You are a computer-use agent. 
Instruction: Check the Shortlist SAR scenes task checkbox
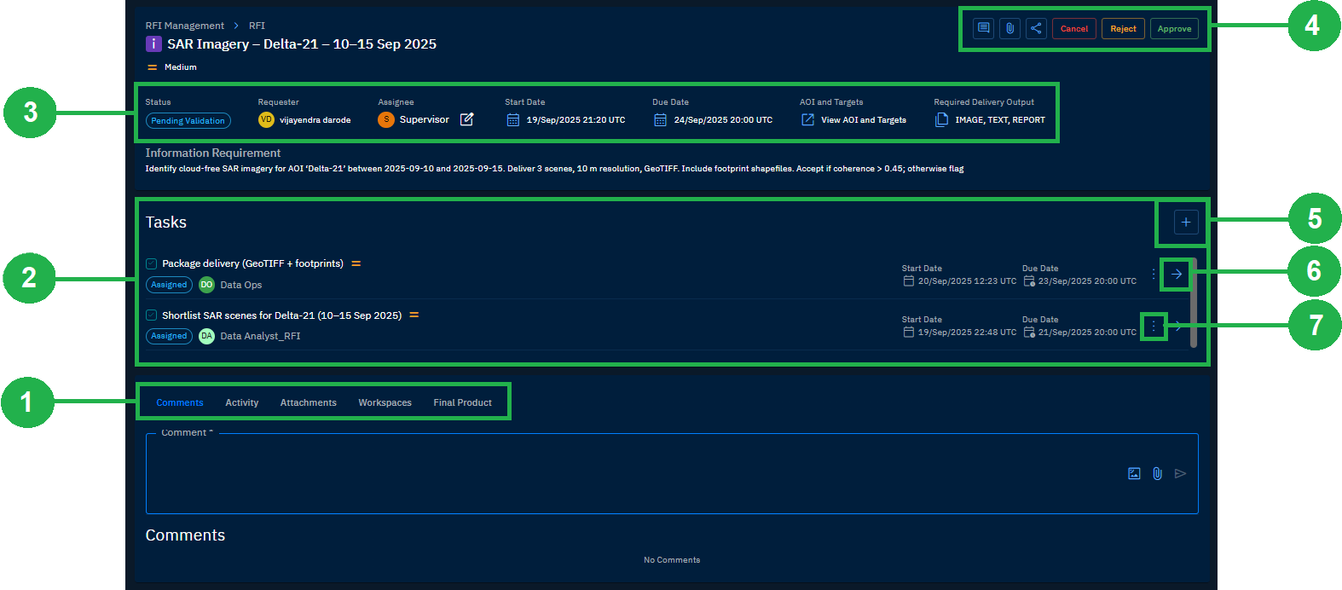152,315
